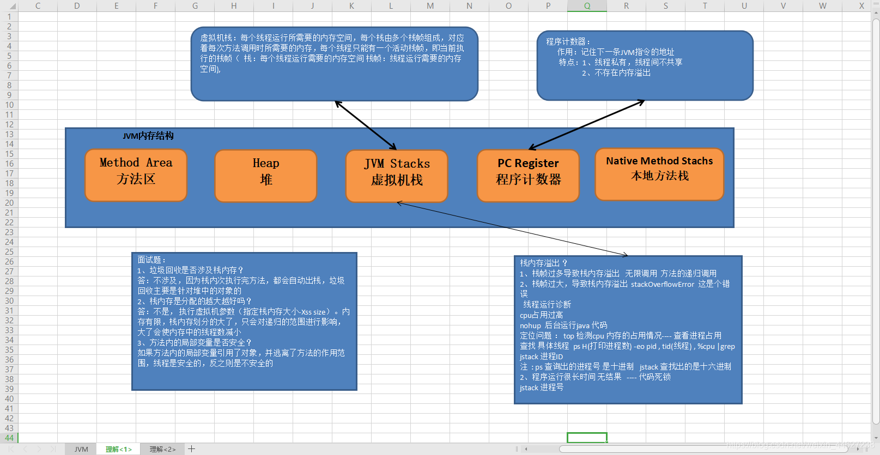Select column S header
Image resolution: width=880 pixels, height=455 pixels.
point(665,5)
